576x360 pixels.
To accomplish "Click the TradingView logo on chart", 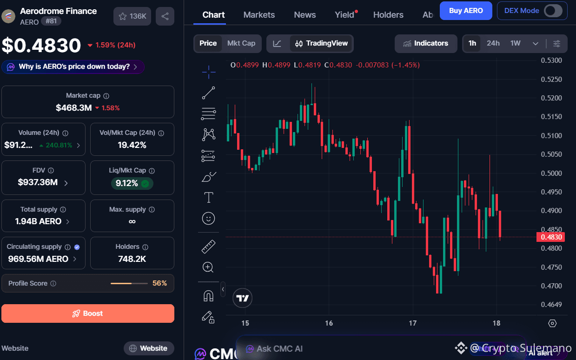I will (243, 299).
